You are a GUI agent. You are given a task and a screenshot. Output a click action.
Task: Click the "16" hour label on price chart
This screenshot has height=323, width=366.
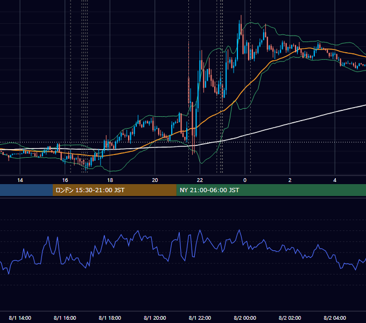[x=65, y=180]
